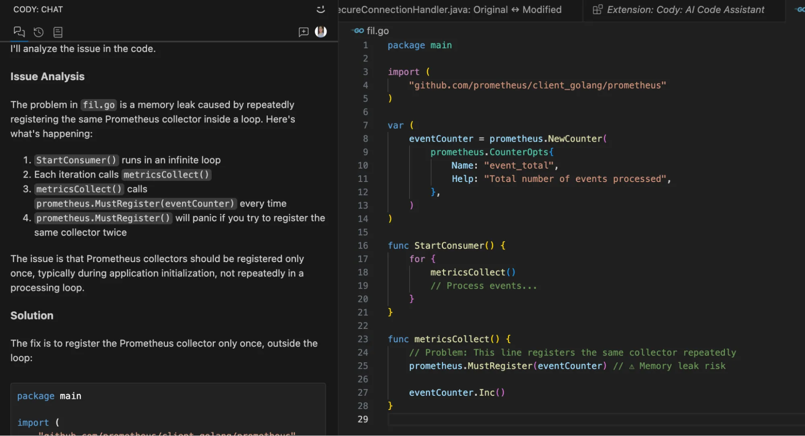Open the Cody chat history icon

38,32
